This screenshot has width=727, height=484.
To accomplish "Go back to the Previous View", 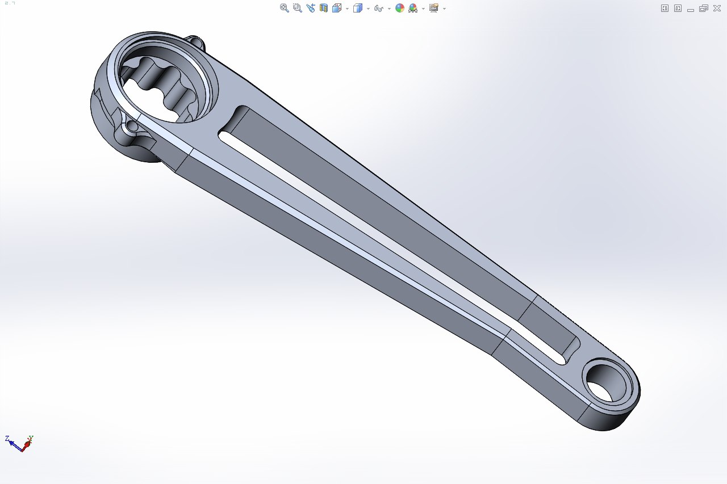I will (310, 8).
